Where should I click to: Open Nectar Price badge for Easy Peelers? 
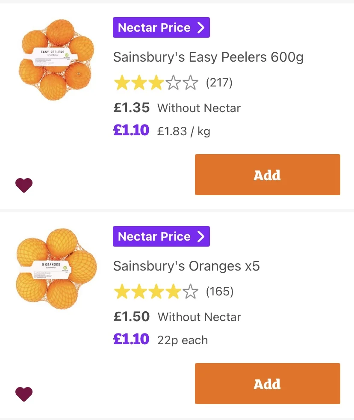(161, 27)
